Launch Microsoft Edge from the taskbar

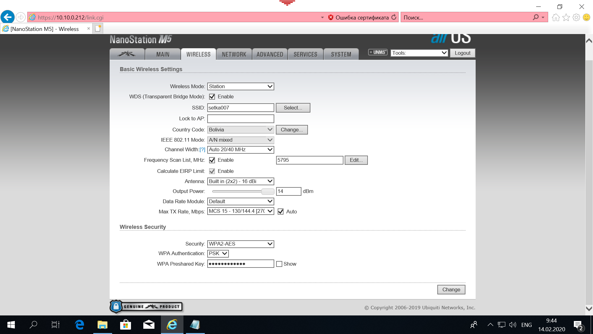click(80, 325)
